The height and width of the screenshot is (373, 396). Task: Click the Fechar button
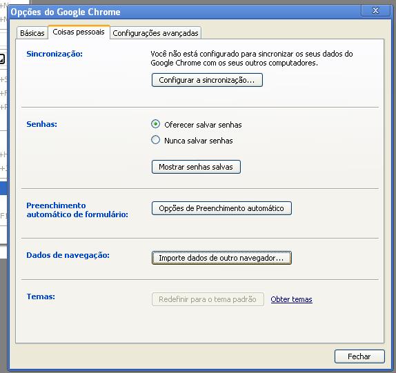point(359,356)
